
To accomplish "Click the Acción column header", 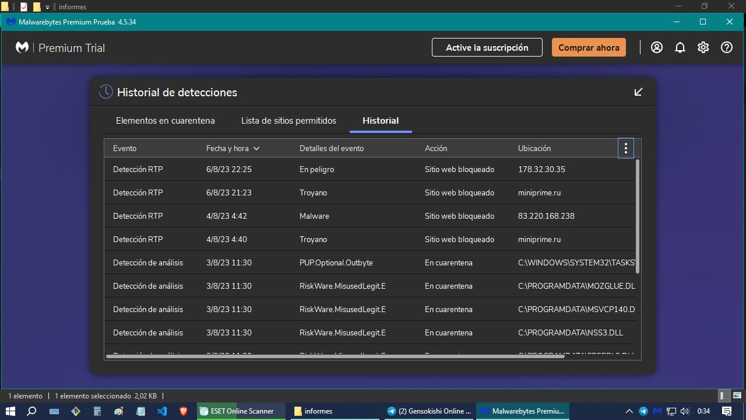I will pos(436,148).
